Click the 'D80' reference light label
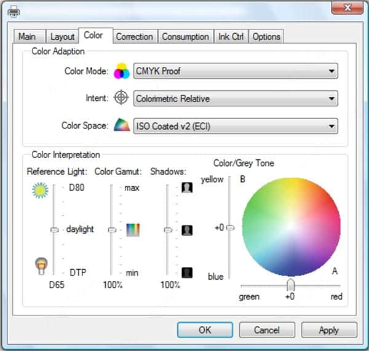The image size is (369, 351). [x=76, y=187]
